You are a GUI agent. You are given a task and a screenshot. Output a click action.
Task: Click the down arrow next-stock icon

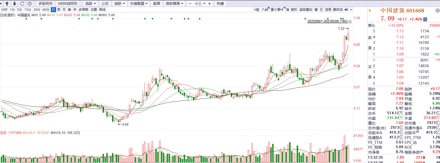click(x=15, y=4)
